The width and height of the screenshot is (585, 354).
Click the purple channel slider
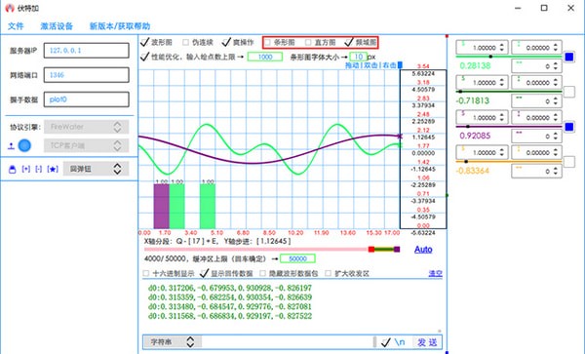(x=509, y=127)
